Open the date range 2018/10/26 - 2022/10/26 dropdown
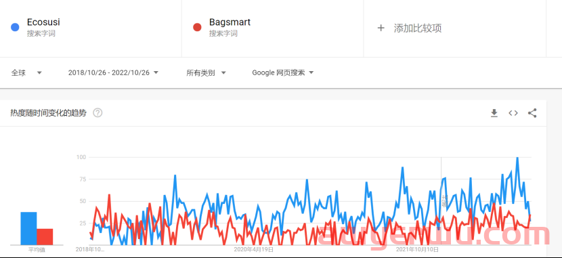Screen dimensions: 562x258 113,72
